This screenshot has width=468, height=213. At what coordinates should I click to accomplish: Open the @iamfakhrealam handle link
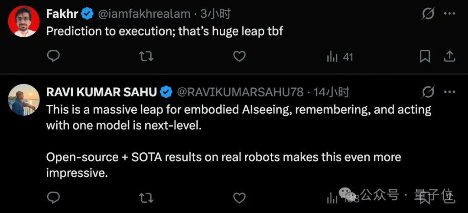[144, 14]
